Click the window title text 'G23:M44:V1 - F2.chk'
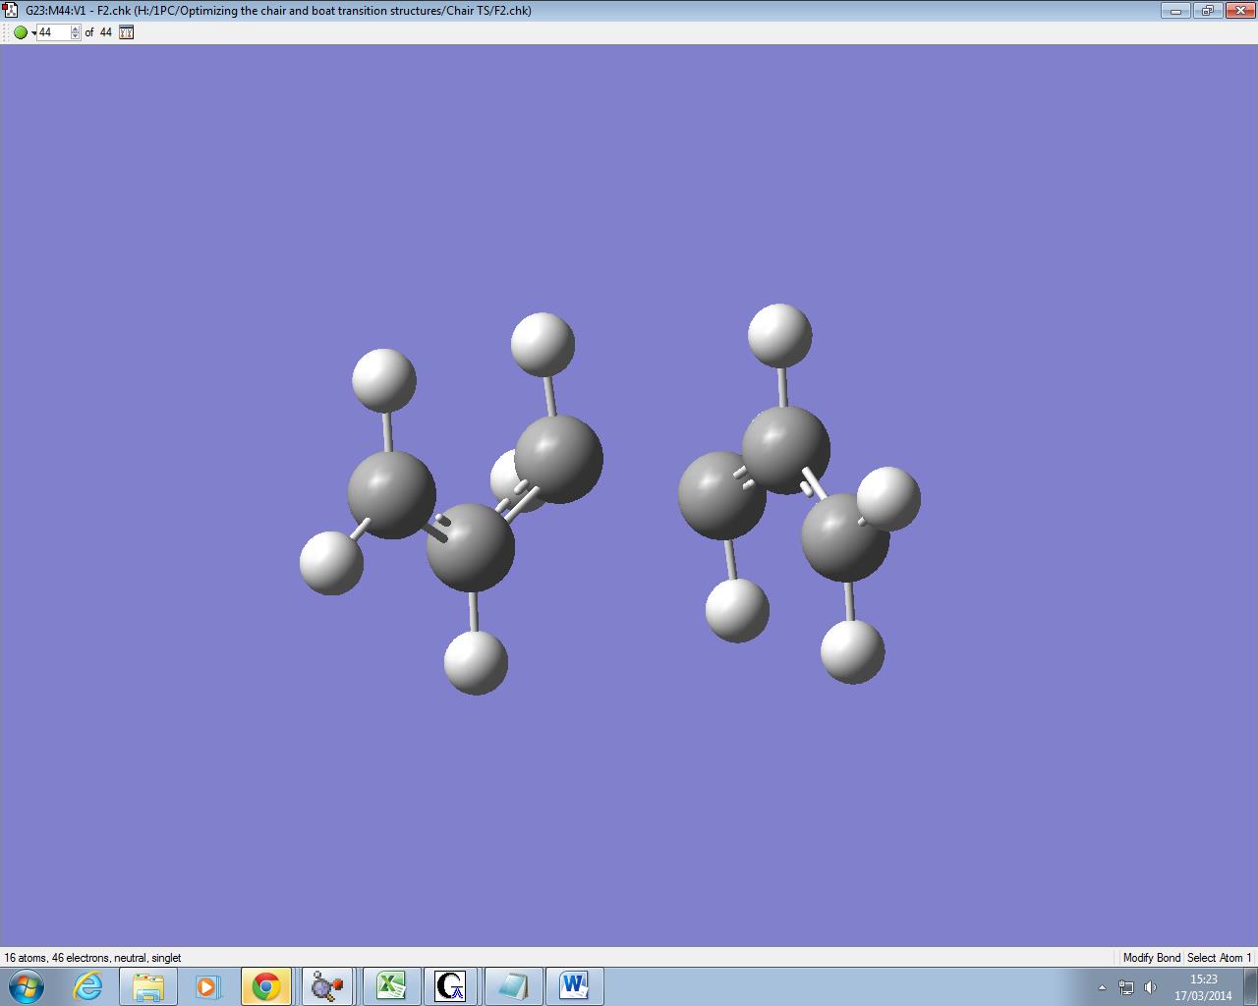This screenshot has height=1006, width=1258. pyautogui.click(x=78, y=11)
